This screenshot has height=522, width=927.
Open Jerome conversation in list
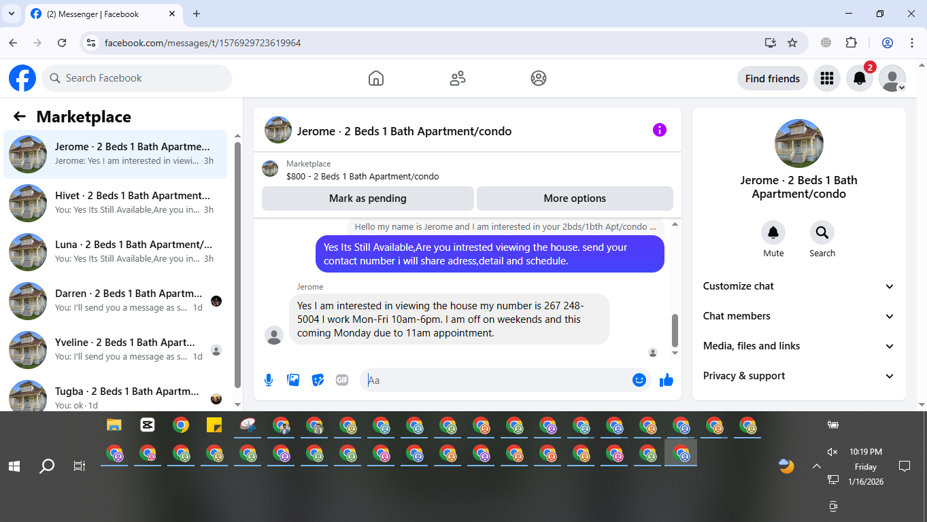(x=116, y=154)
